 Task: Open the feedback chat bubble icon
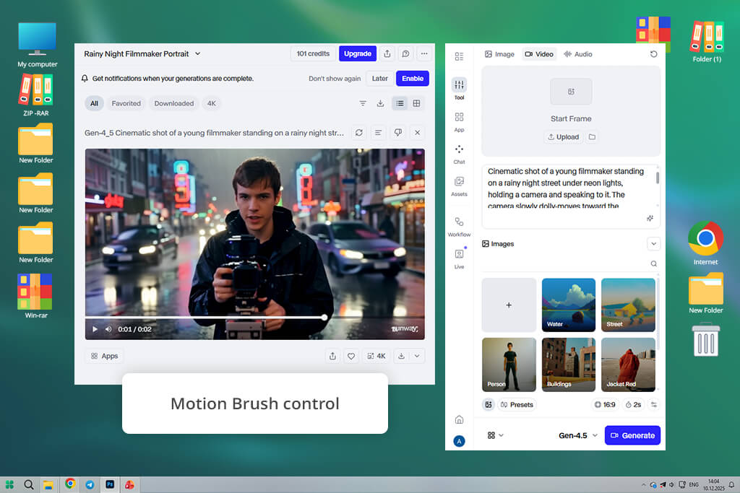pos(405,53)
